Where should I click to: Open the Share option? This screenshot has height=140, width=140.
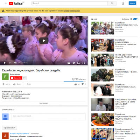click(17, 84)
